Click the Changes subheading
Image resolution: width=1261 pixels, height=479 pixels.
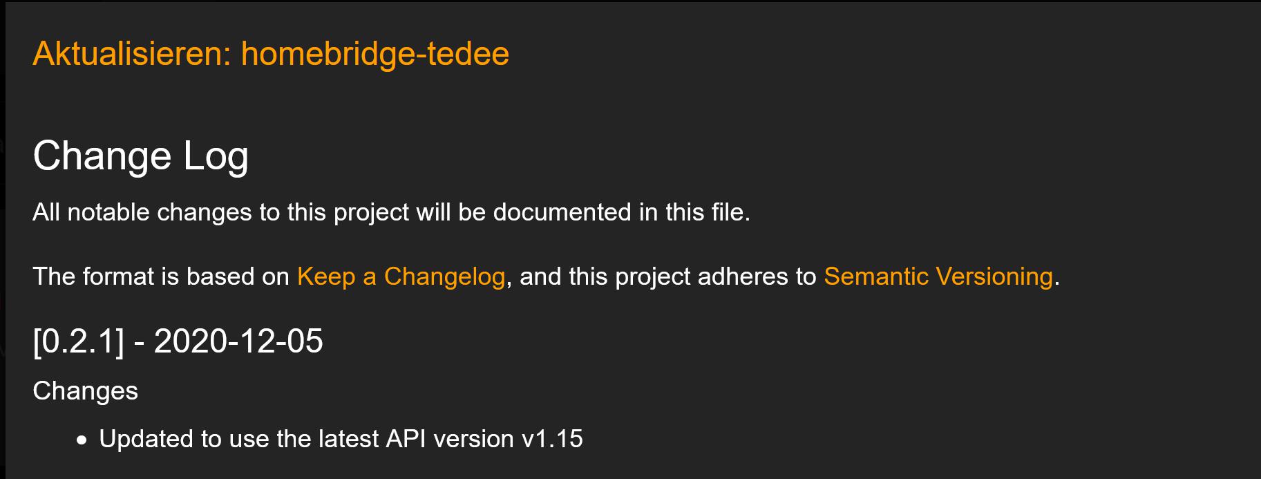[85, 391]
